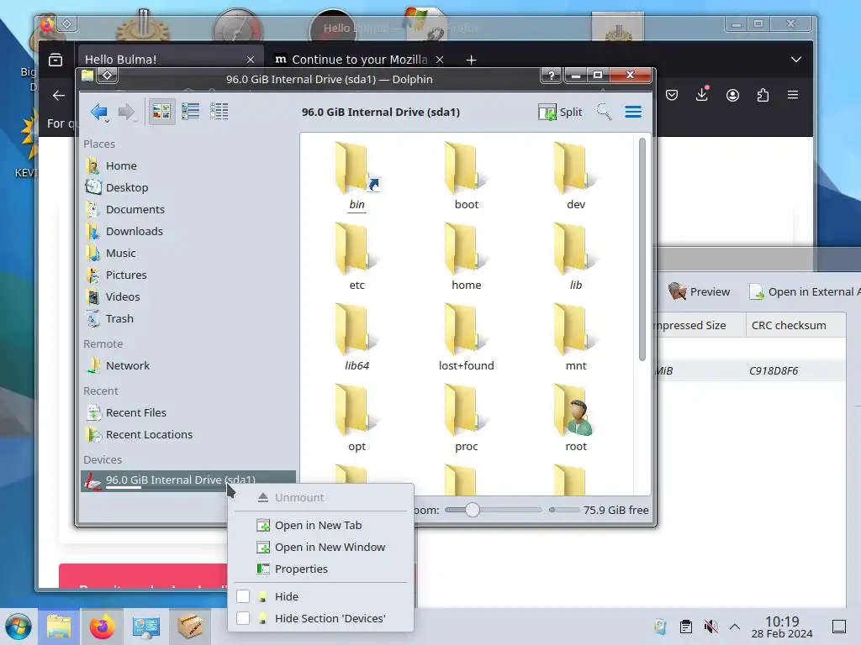Select the proc folder icon

(466, 410)
